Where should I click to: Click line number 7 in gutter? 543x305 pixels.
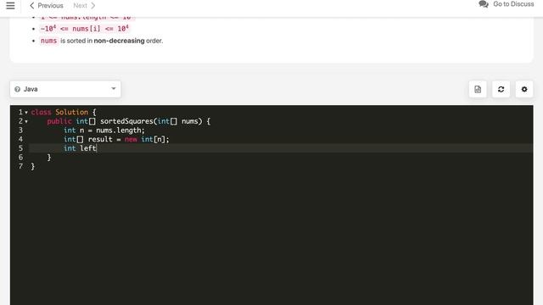tap(20, 166)
